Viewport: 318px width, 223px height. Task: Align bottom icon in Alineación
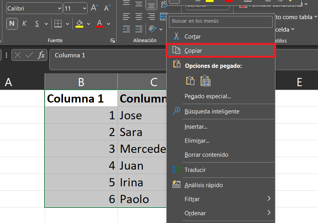(x=151, y=4)
